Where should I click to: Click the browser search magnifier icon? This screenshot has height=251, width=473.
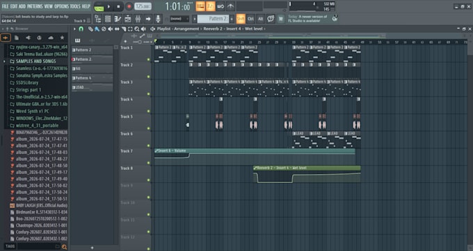tap(64, 247)
